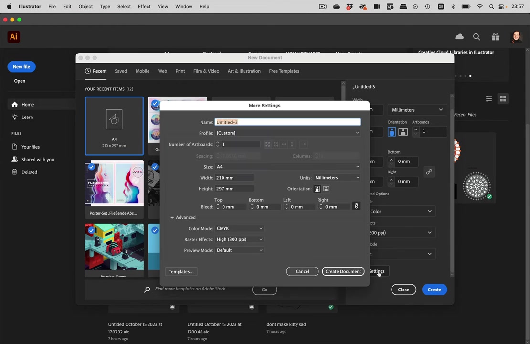The image size is (530, 344).
Task: Open the Preview Mode Default dropdown
Action: (239, 250)
